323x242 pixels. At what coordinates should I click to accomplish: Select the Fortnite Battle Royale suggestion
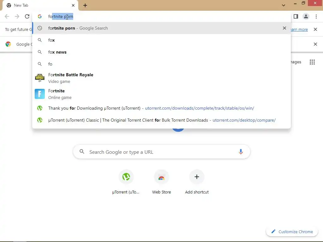(x=161, y=78)
